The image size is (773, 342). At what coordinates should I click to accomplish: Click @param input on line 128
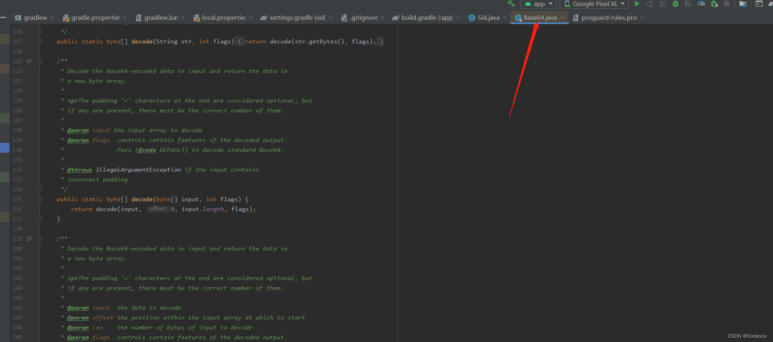tap(88, 130)
